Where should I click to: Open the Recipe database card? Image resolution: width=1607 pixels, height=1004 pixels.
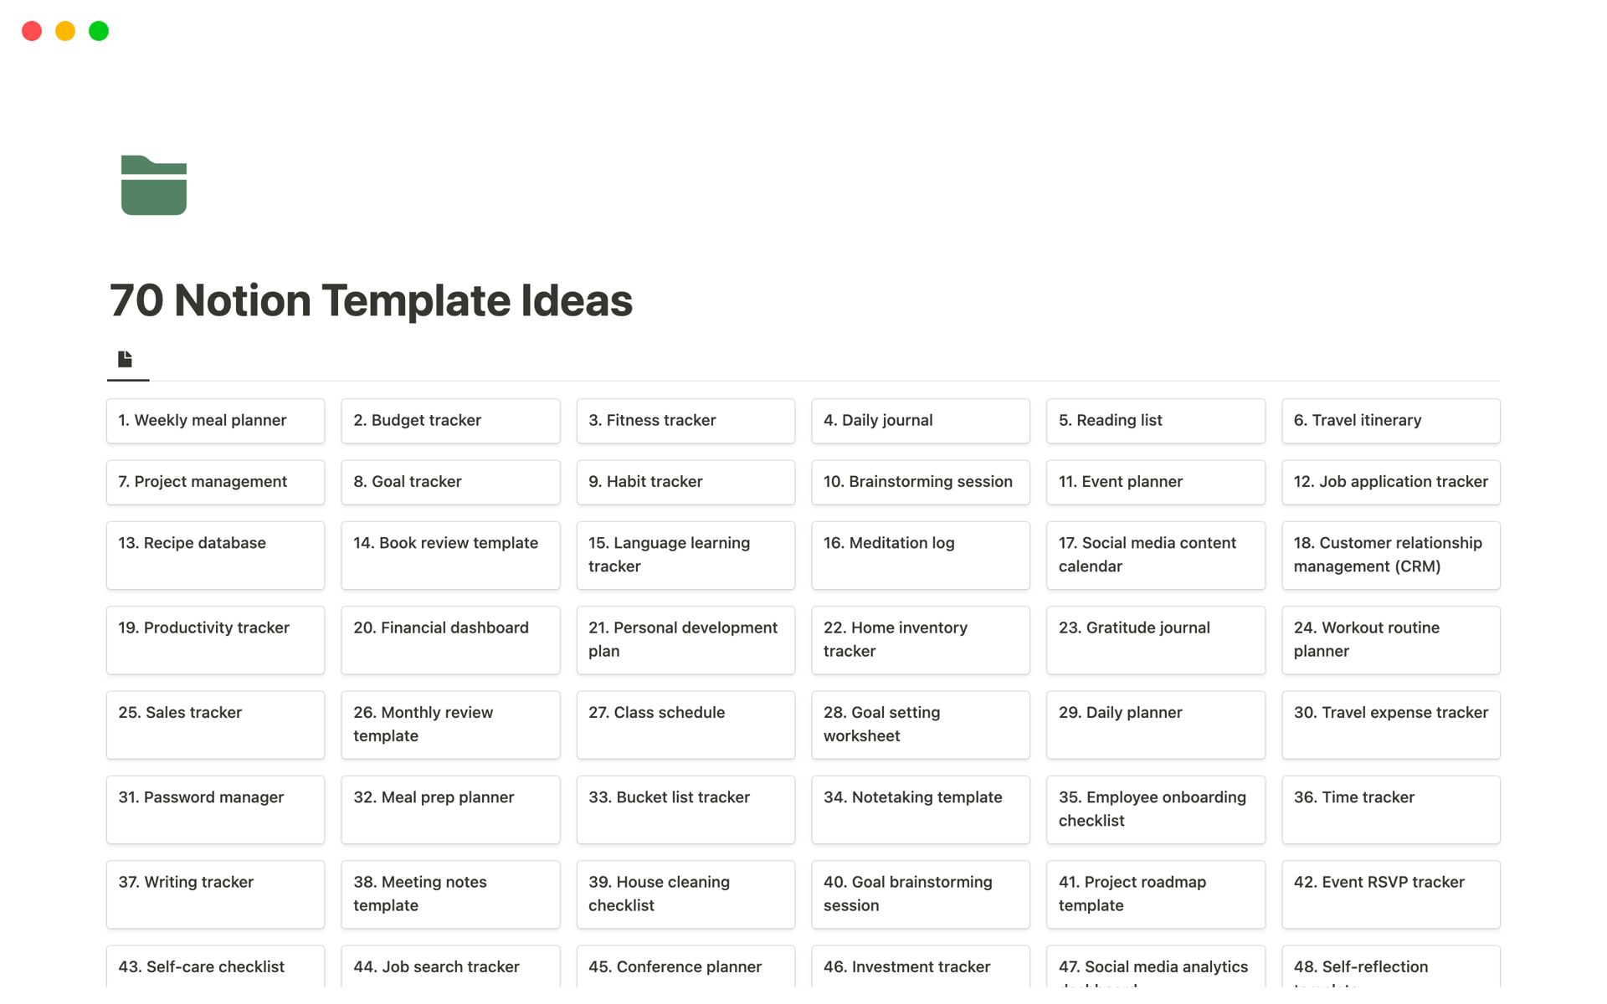(x=215, y=555)
